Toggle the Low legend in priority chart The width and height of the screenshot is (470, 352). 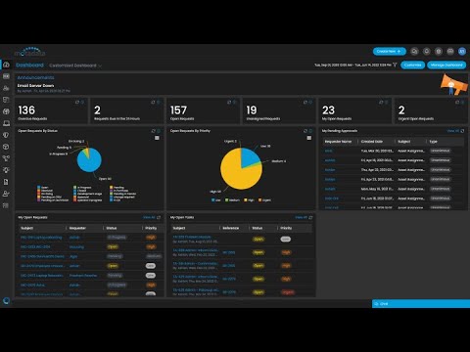216,200
